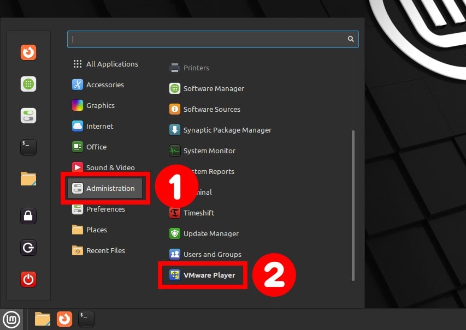Select the Accessories category
The image size is (466, 330).
click(x=98, y=85)
